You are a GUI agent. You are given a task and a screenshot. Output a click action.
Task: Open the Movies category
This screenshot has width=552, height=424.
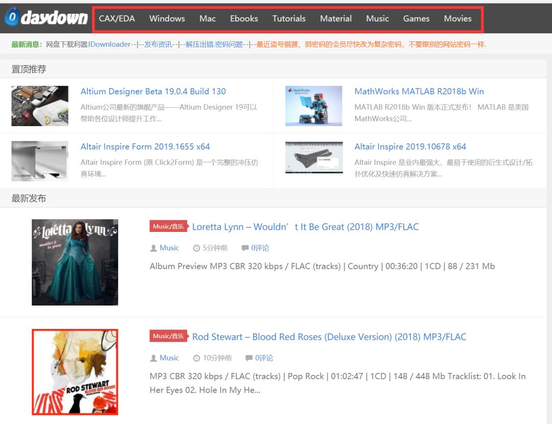[x=457, y=19]
